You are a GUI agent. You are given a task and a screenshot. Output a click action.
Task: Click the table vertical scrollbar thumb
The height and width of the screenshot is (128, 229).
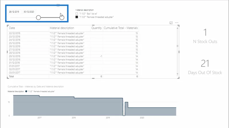[x=177, y=46]
